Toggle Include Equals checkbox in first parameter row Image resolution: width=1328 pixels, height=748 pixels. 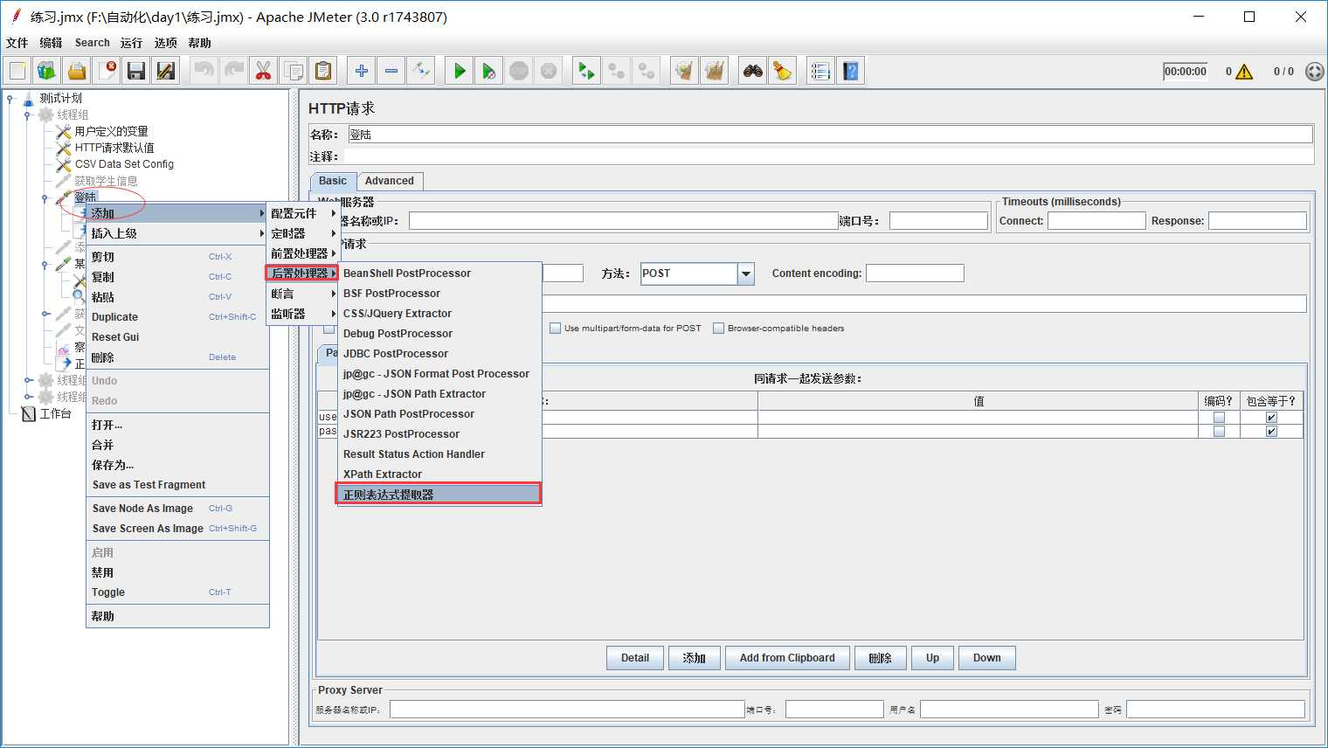[1271, 418]
